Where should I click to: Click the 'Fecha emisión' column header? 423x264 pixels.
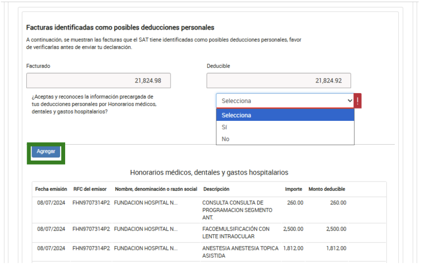click(51, 189)
